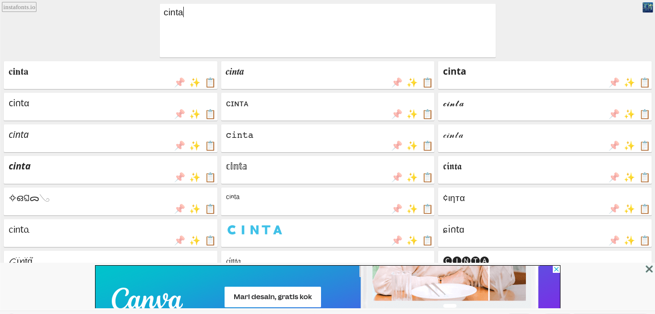Click the instafonts.io logo link
655x314 pixels.
(x=19, y=7)
